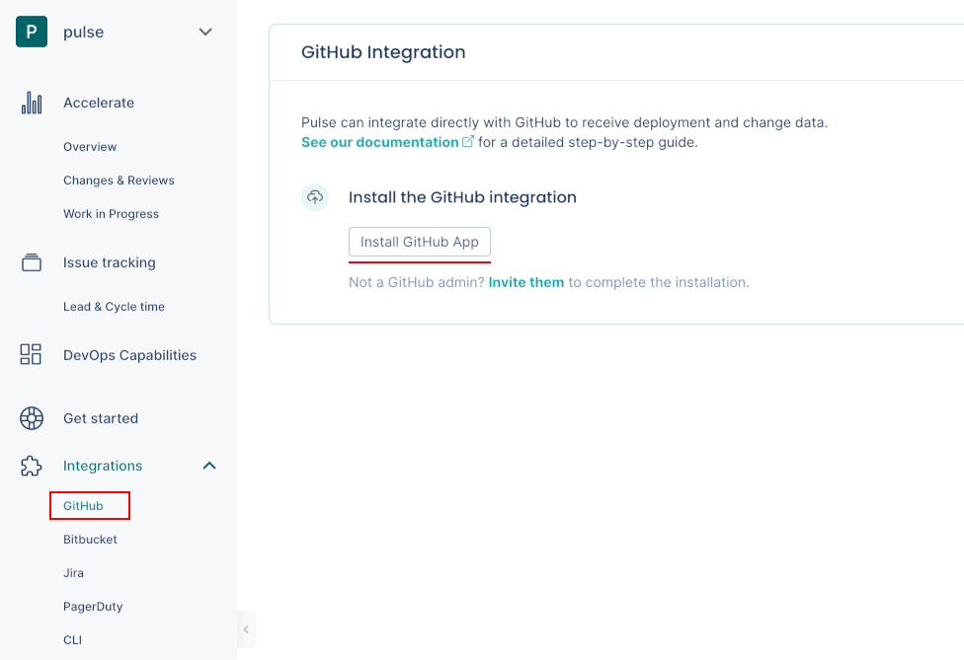964x660 pixels.
Task: Open the pulse workspace switcher chevron
Action: pos(205,31)
